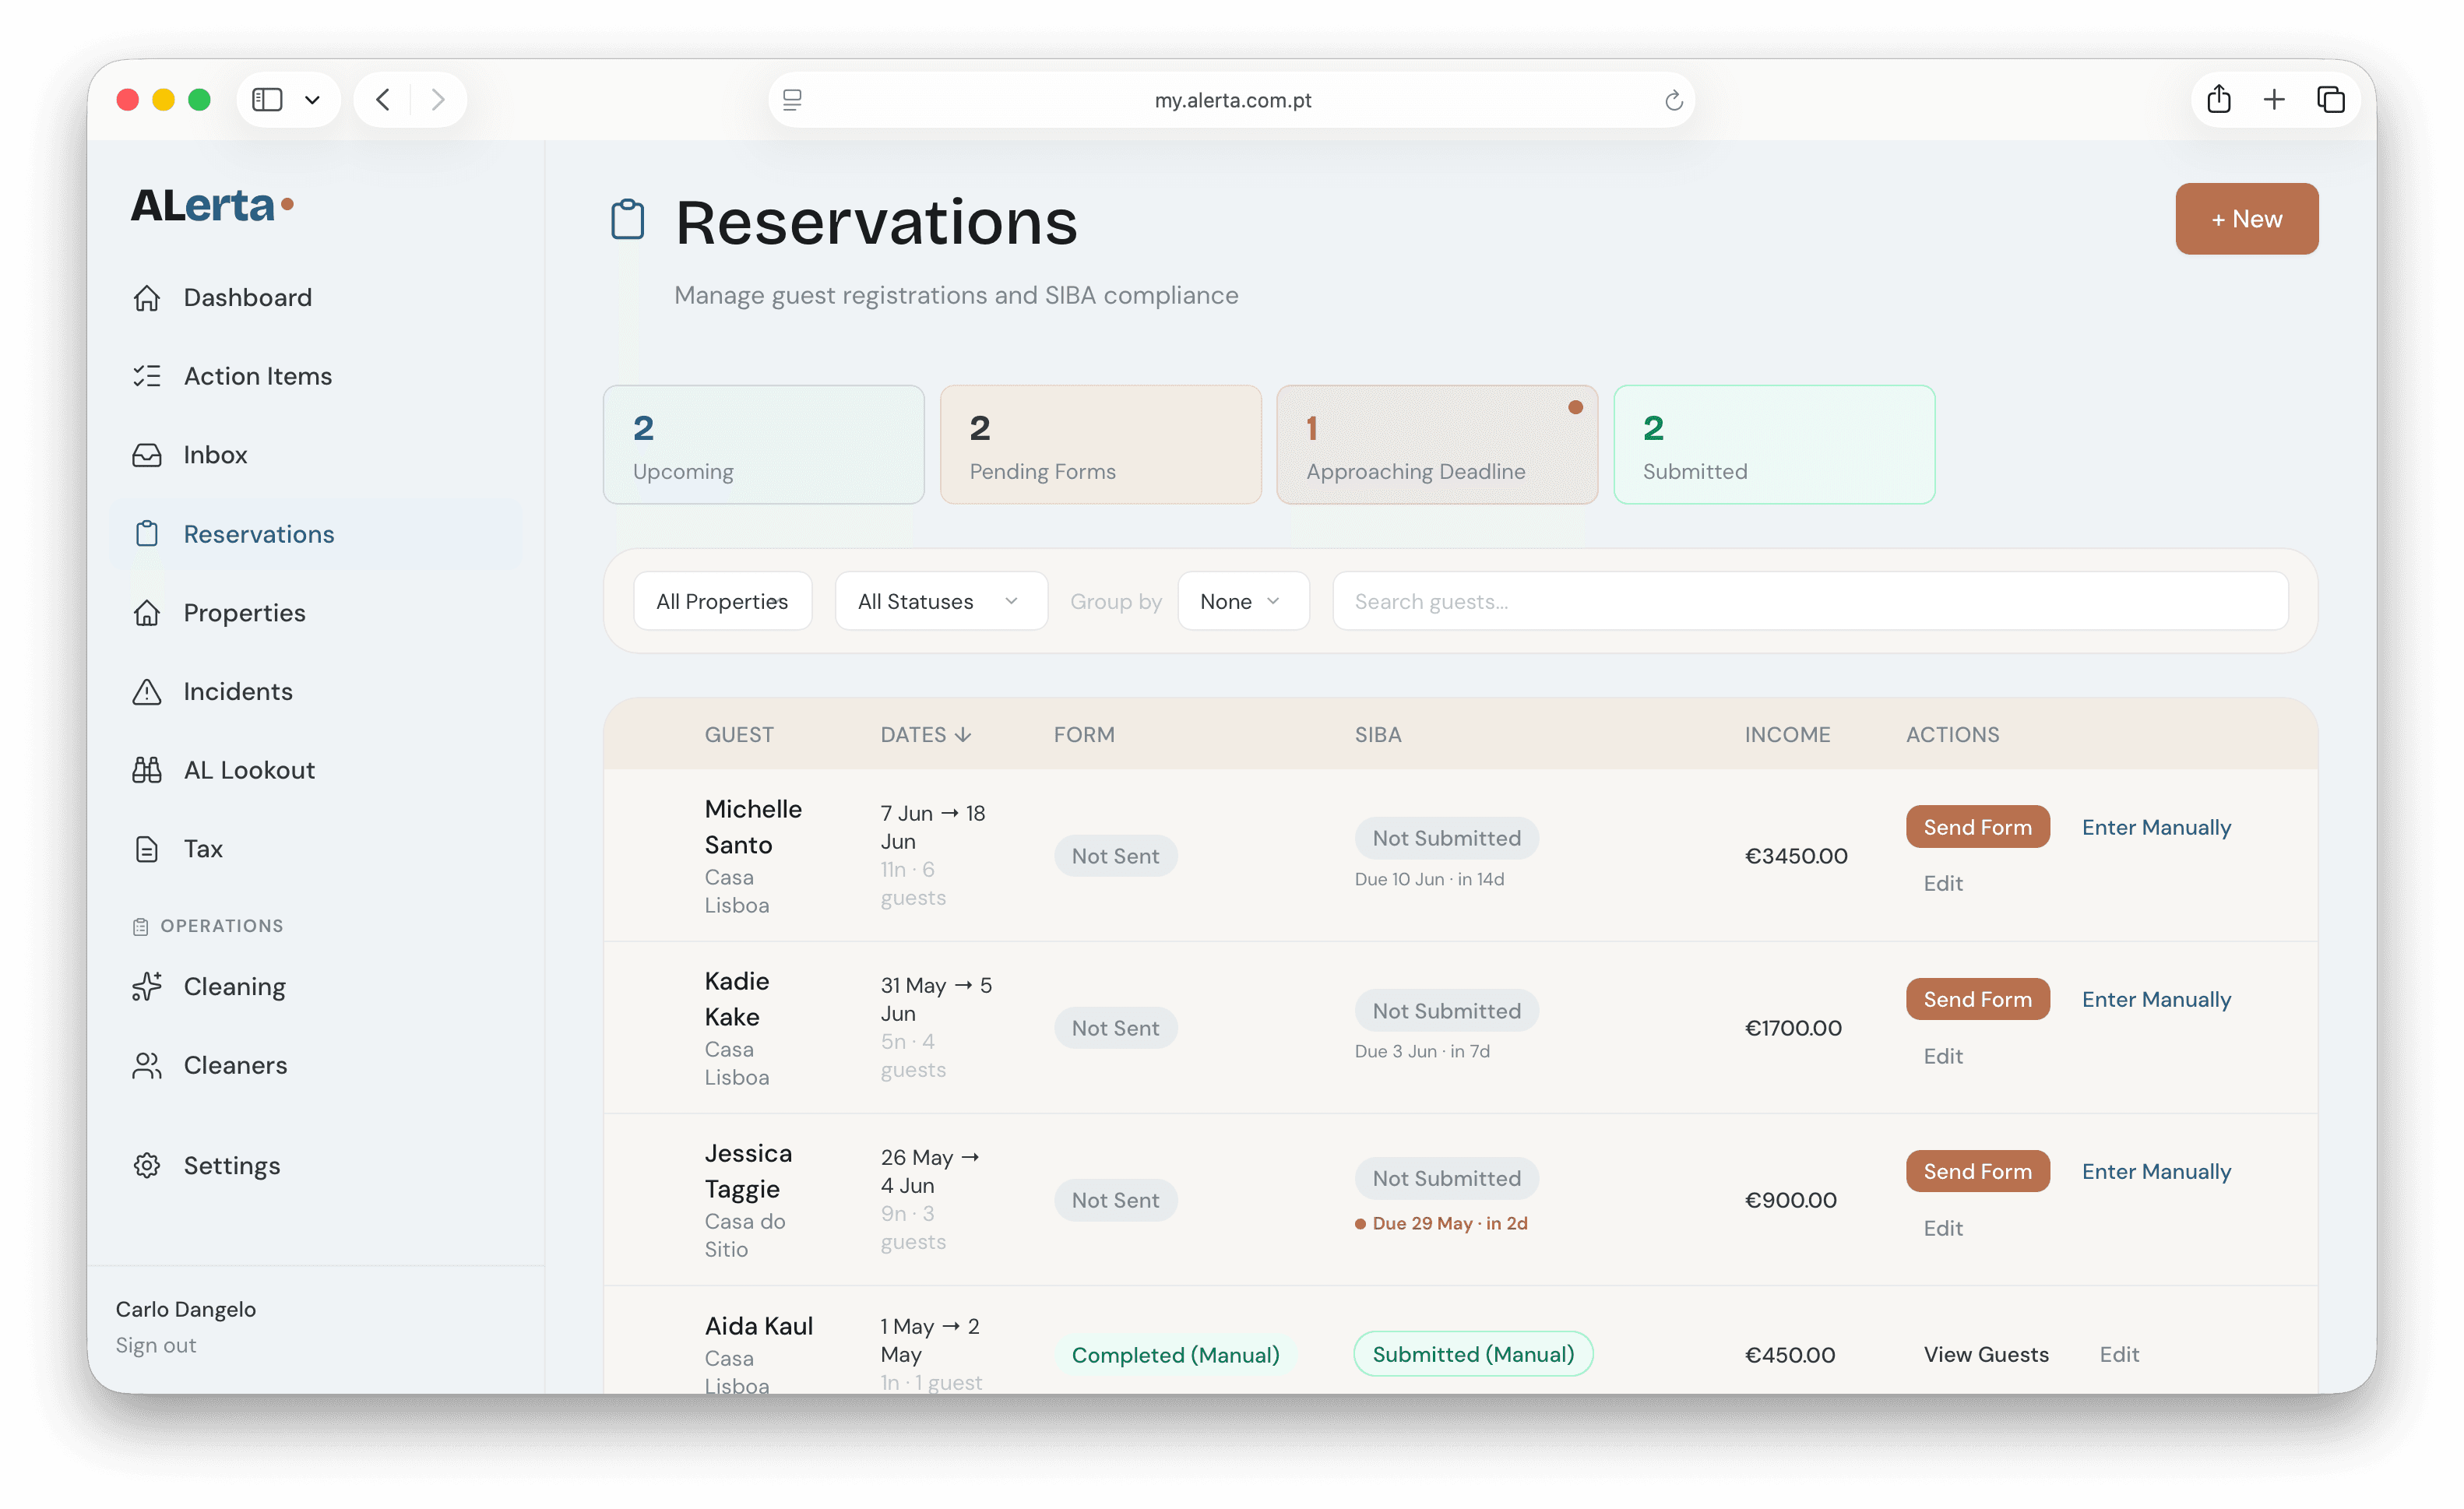
Task: Click the Reservations clipboard icon in sidebar
Action: pyautogui.click(x=147, y=534)
